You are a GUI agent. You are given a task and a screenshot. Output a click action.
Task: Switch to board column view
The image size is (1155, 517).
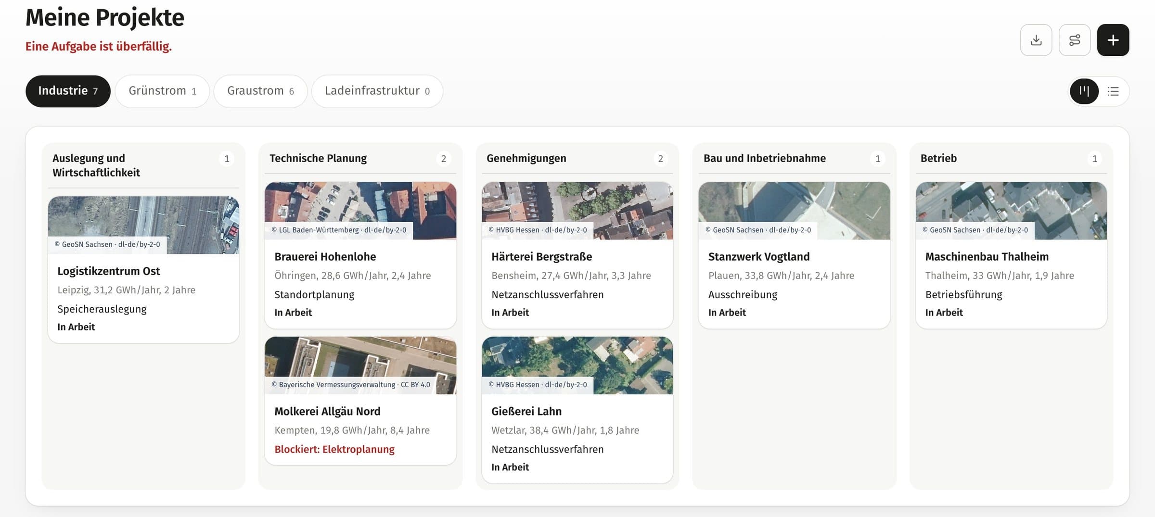tap(1084, 91)
